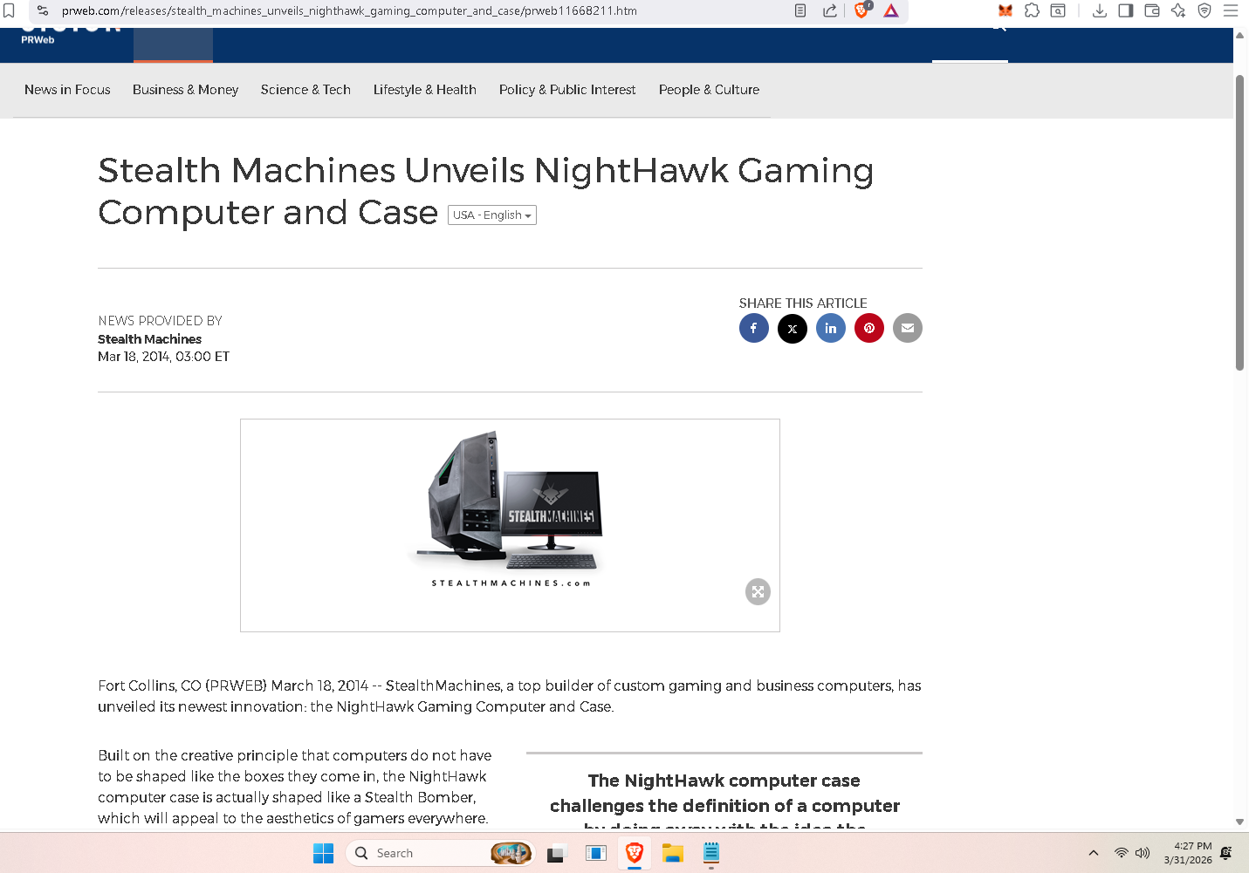Screen dimensions: 1249x873
Task: Click the Stealth Machines provider link
Action: click(x=149, y=339)
